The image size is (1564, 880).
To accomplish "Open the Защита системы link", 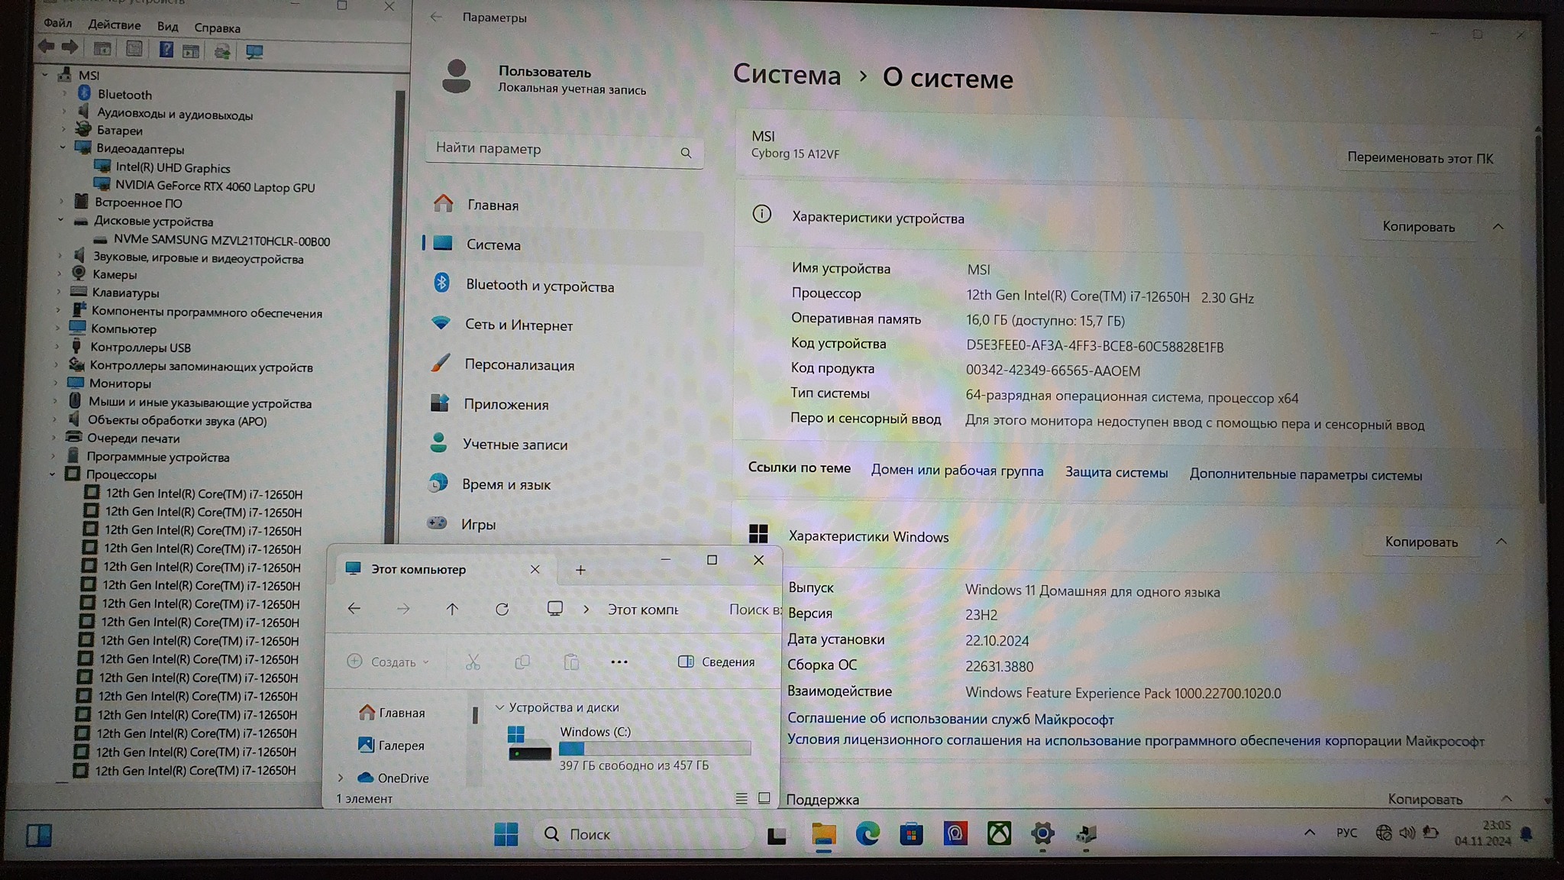I will tap(1116, 473).
